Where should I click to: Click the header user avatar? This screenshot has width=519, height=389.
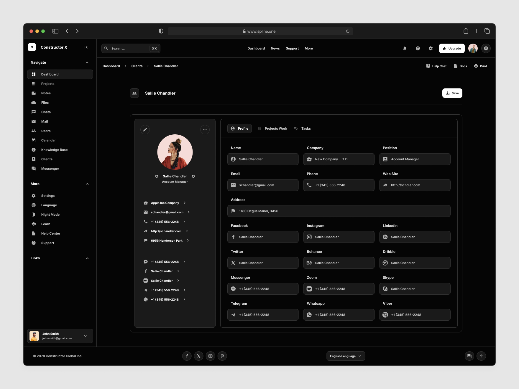pyautogui.click(x=473, y=48)
